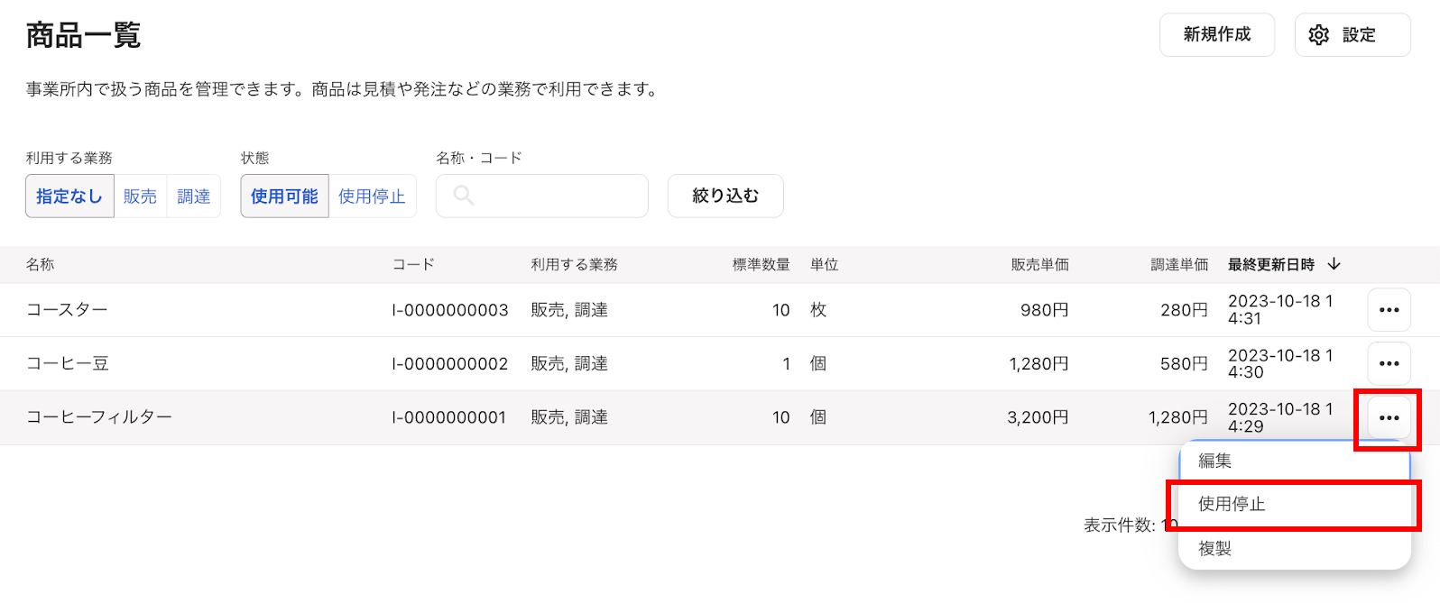Click the three-dot menu for コーヒーフィルター row
Screen dimensions: 1440x603
point(1389,418)
